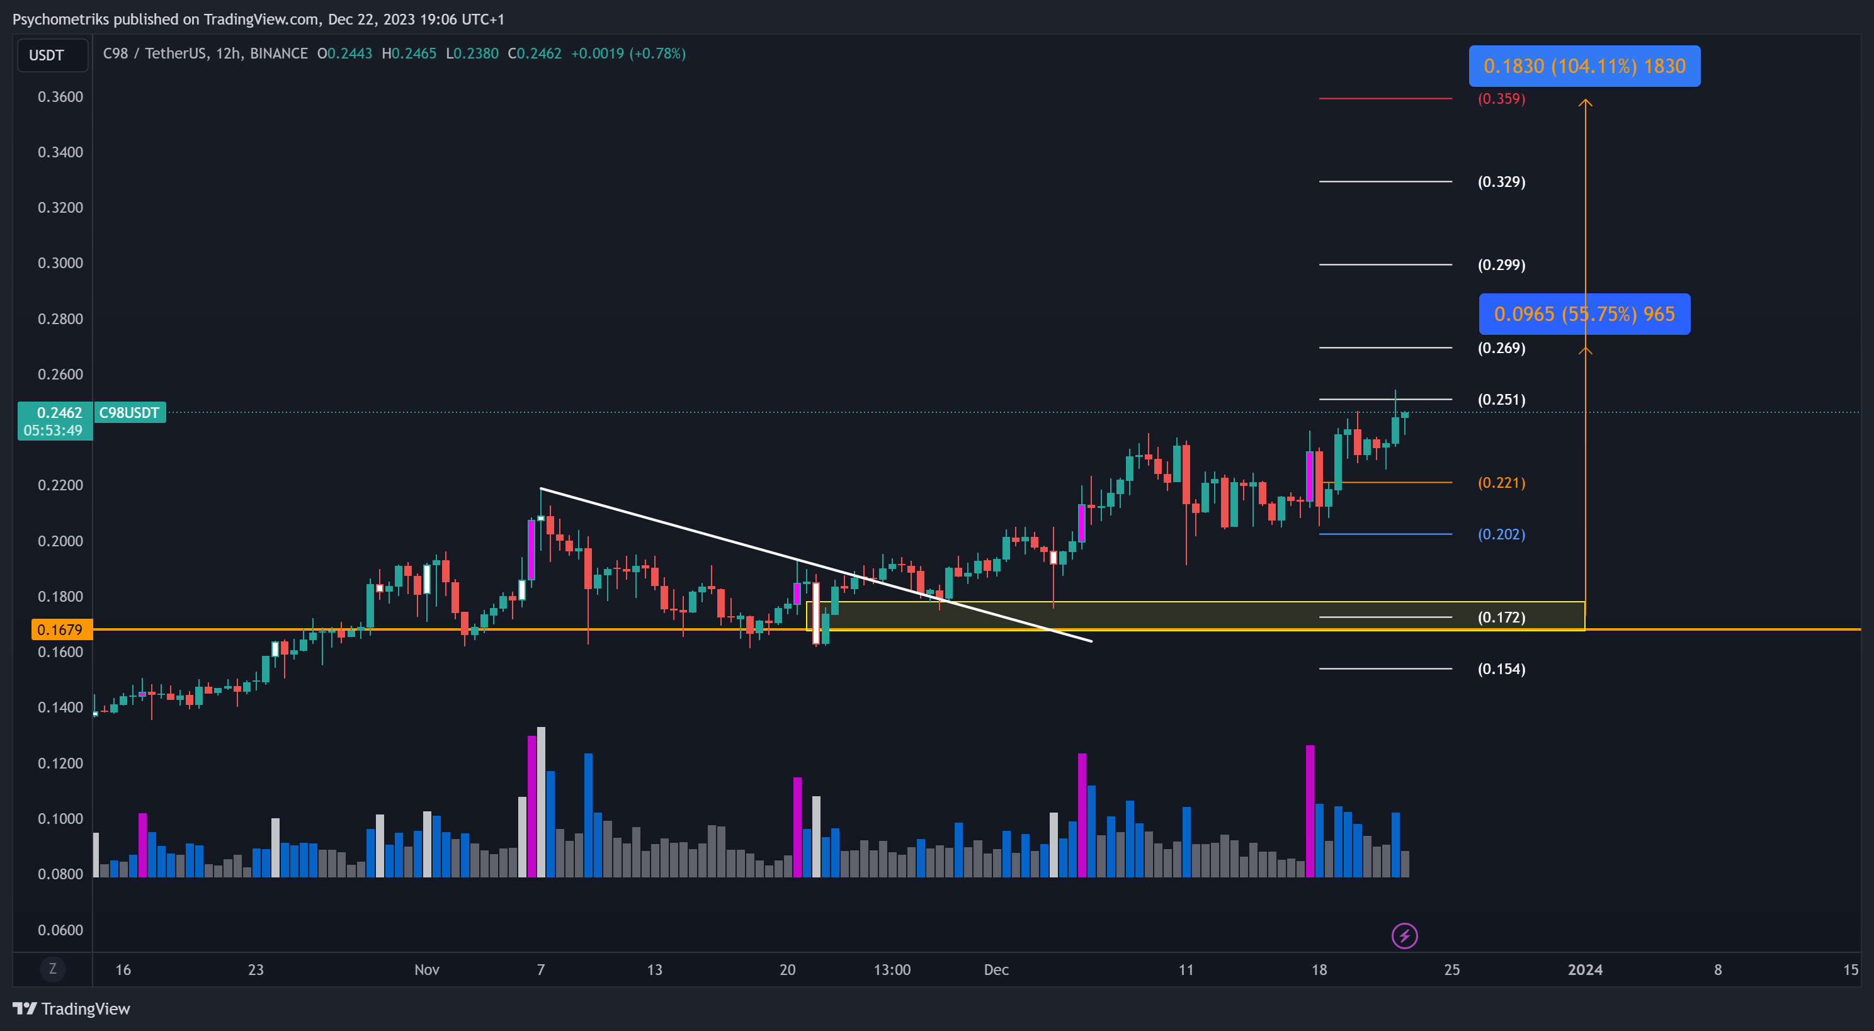Click the 25 date on time axis

click(x=1451, y=969)
